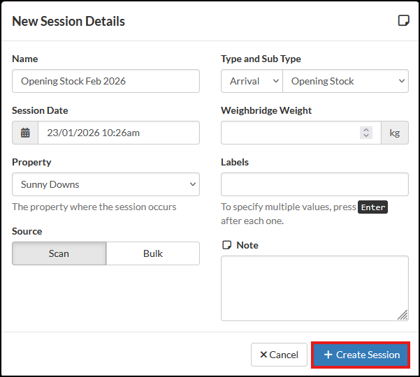Click into the Weighbridge Weight input
The image size is (420, 377).
(x=290, y=133)
